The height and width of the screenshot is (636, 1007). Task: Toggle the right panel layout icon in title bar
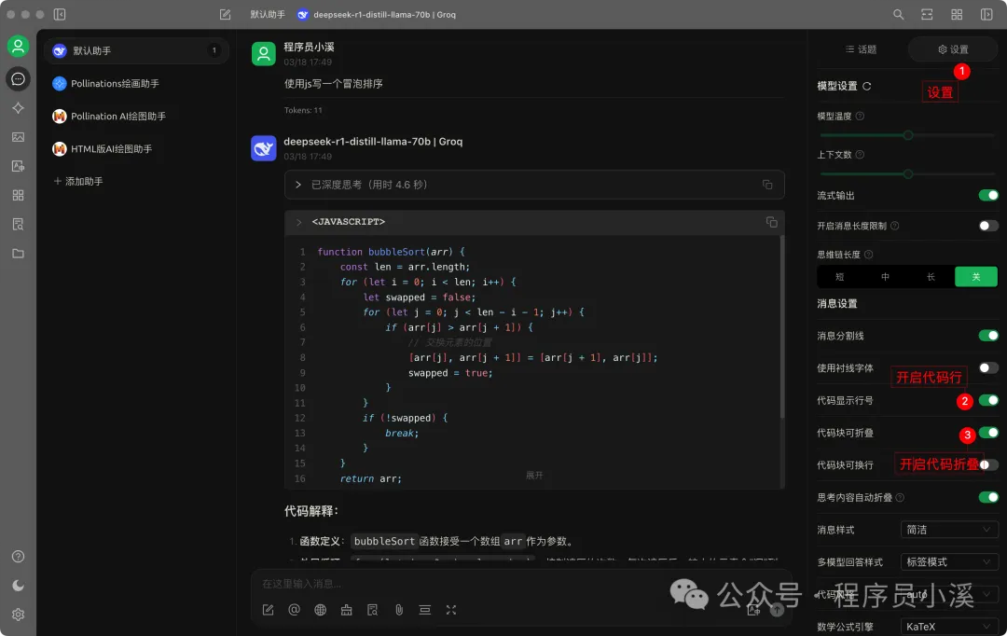[986, 14]
